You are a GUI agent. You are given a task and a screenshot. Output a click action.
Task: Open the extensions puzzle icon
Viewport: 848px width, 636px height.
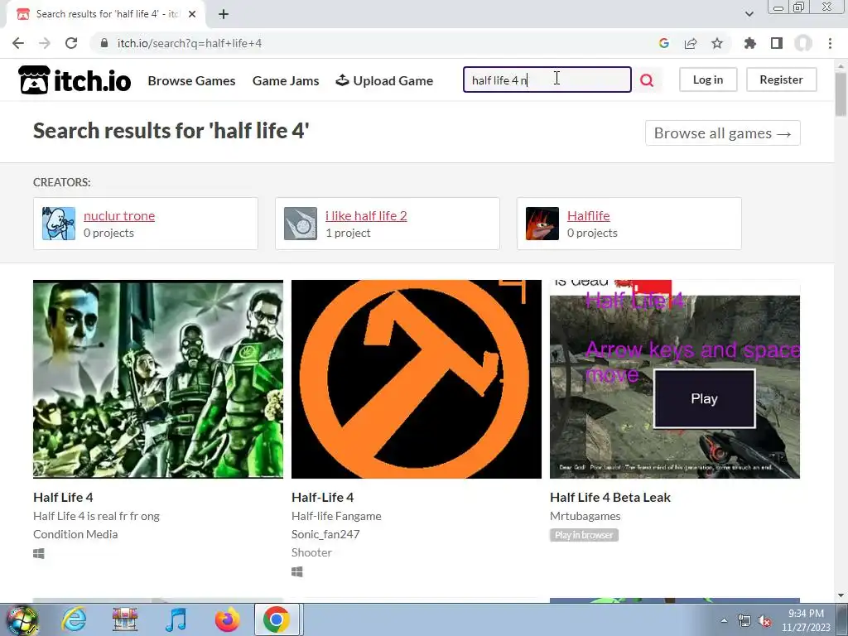click(x=750, y=43)
